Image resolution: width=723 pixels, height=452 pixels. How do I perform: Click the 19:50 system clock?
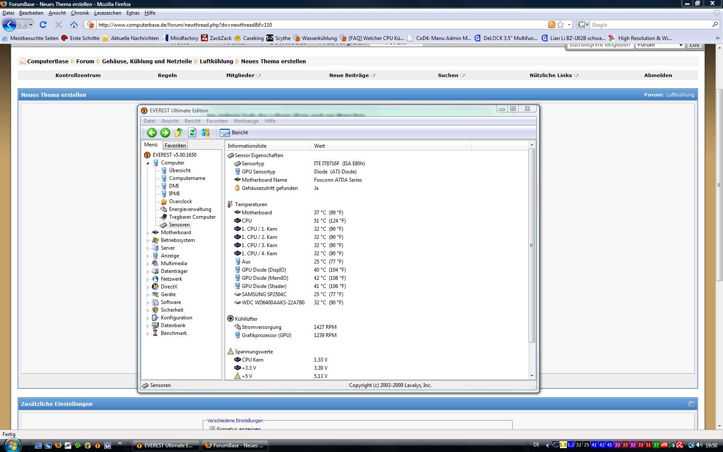711,445
